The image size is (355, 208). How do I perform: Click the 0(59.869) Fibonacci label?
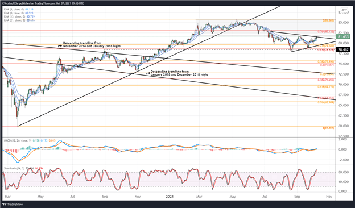(328, 128)
